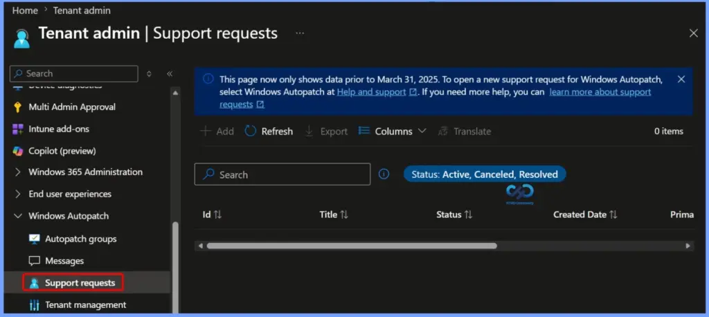Open the Home breadcrumb link
Screen dimensions: 709x317
pyautogui.click(x=25, y=10)
